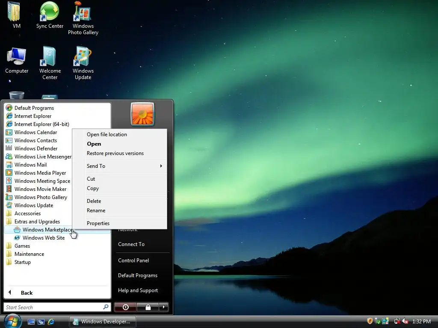Click the lock button in Start menu
Image resolution: width=438 pixels, height=328 pixels.
pyautogui.click(x=148, y=307)
